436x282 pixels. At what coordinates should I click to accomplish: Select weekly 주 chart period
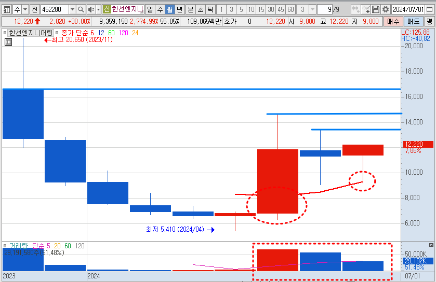point(160,10)
